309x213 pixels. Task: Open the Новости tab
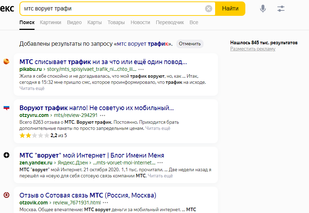coord(140,22)
